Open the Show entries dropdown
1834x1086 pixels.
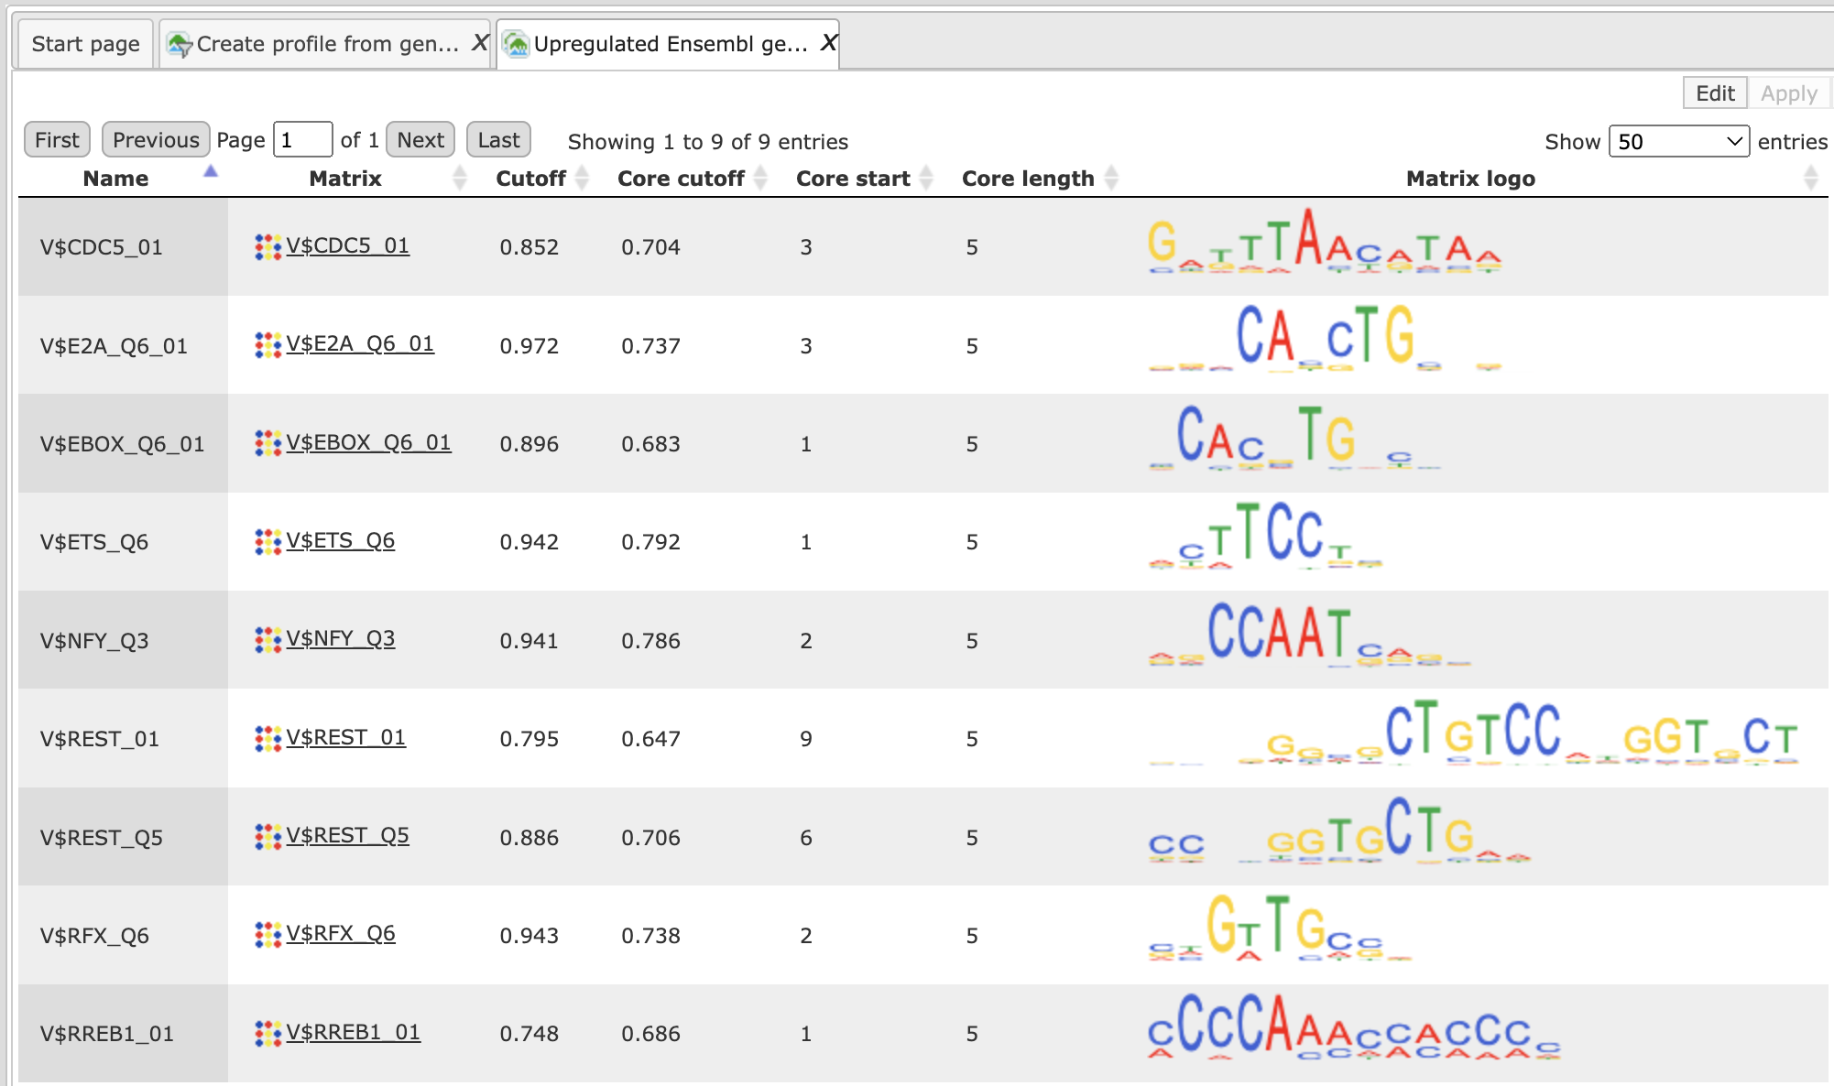coord(1679,141)
